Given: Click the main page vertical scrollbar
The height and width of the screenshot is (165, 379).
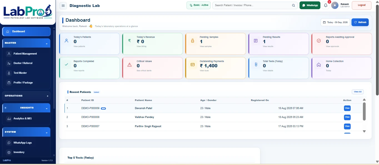Looking at the screenshot, I should click(x=377, y=50).
